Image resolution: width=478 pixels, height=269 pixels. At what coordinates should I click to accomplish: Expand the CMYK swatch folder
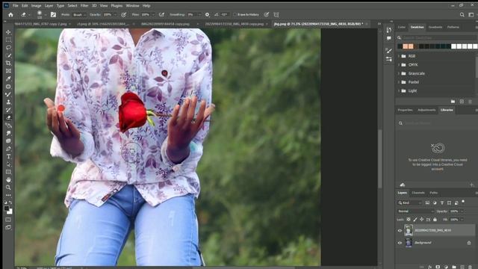399,65
